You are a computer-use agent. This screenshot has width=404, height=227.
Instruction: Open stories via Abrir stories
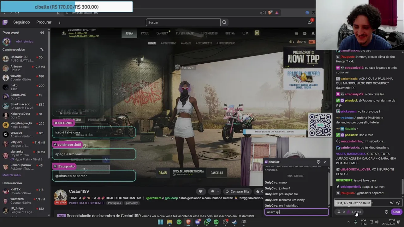(24, 41)
